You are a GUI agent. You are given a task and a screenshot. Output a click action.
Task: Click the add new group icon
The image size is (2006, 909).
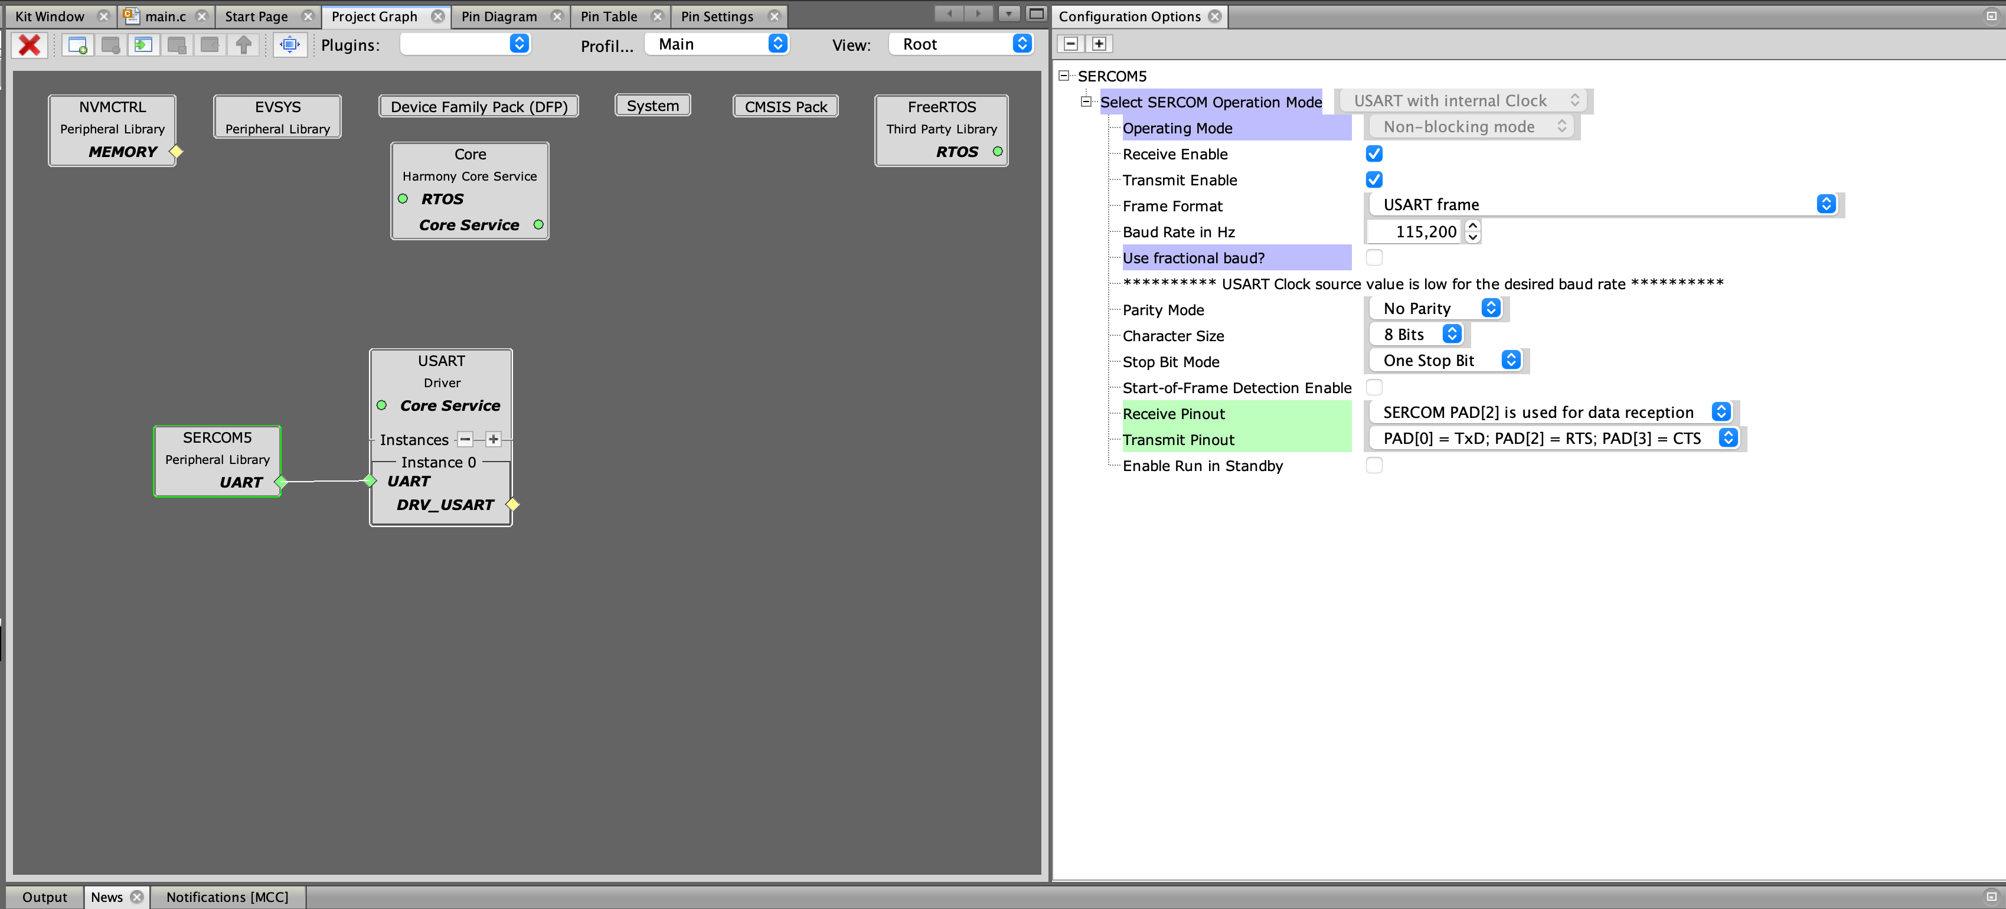[x=77, y=44]
